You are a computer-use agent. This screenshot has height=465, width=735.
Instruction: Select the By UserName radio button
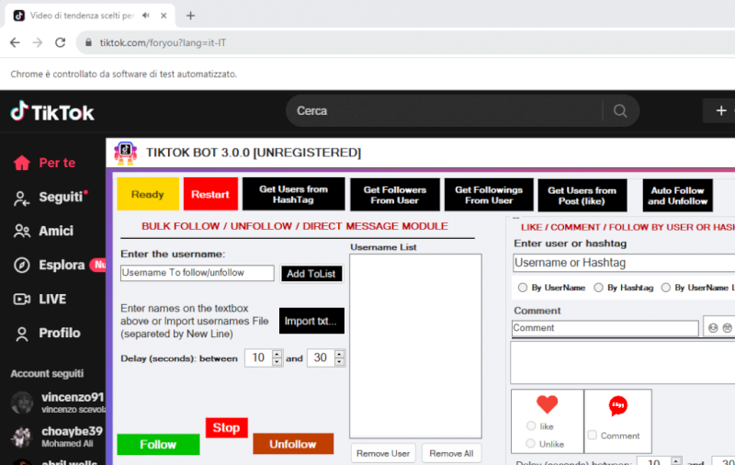pos(523,288)
